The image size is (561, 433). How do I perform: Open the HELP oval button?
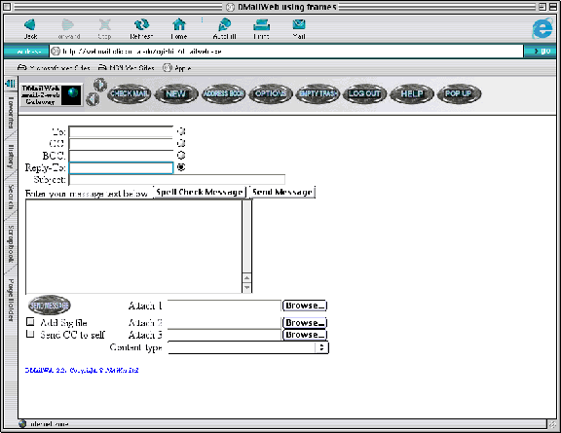(x=412, y=94)
